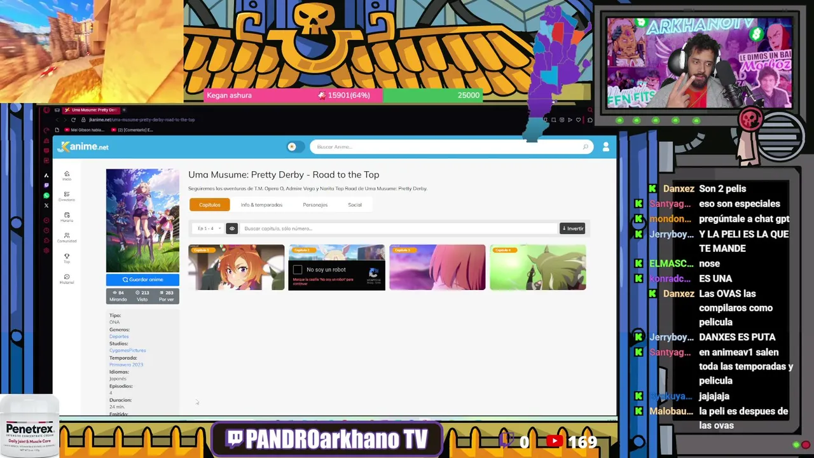The image size is (814, 458).
Task: Click the heart icon in browser toolbar
Action: point(578,120)
